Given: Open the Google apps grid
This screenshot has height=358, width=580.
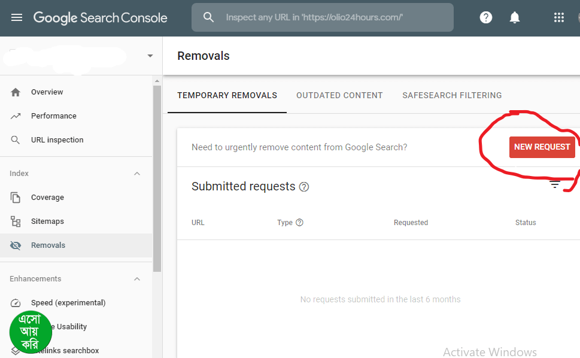Looking at the screenshot, I should (559, 17).
